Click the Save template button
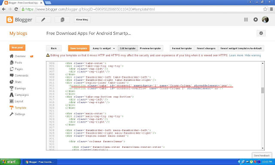 coord(79,48)
